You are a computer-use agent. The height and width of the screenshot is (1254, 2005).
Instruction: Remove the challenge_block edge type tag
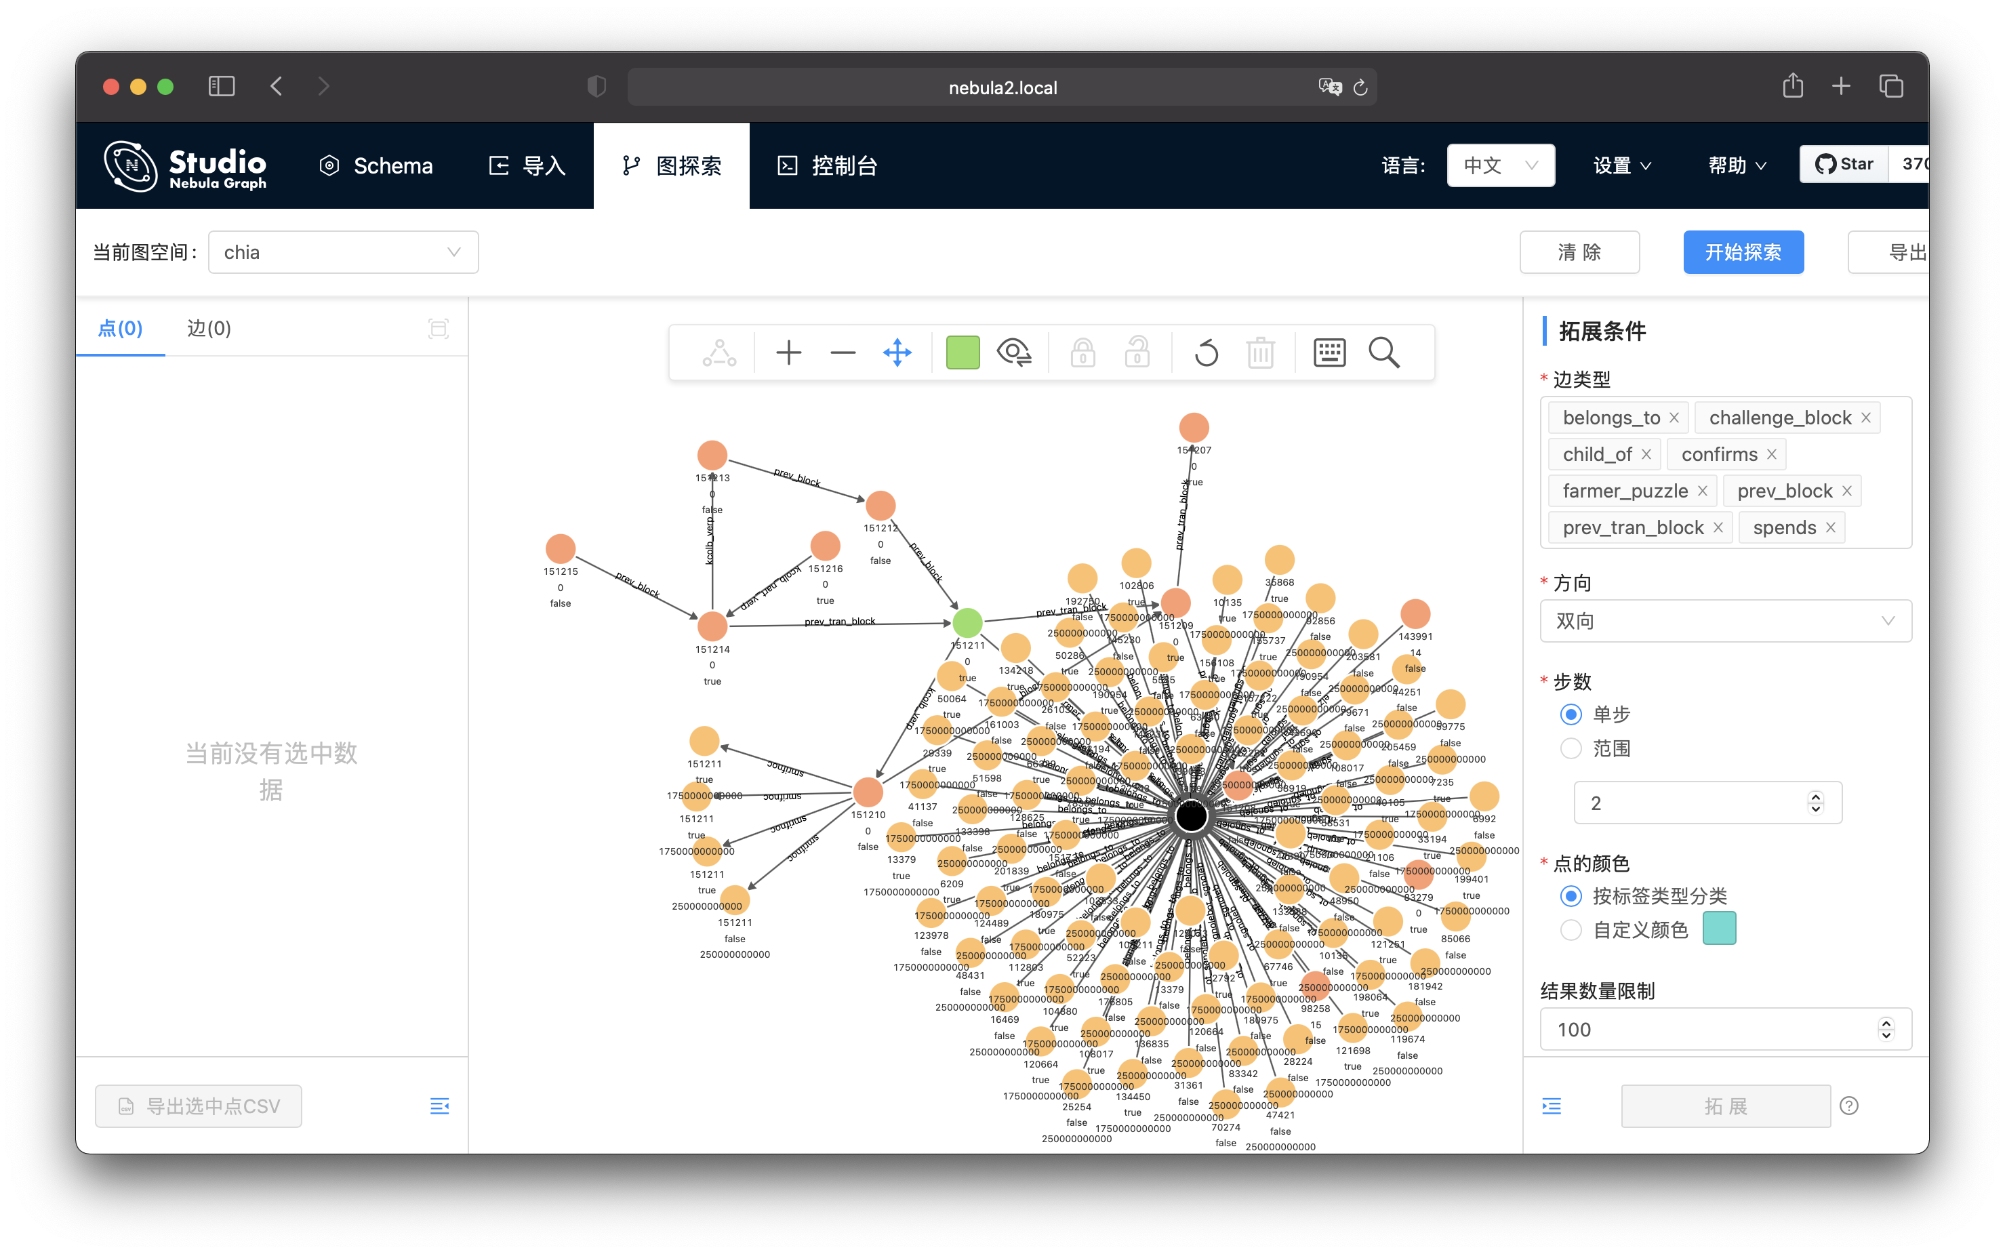pyautogui.click(x=1865, y=418)
